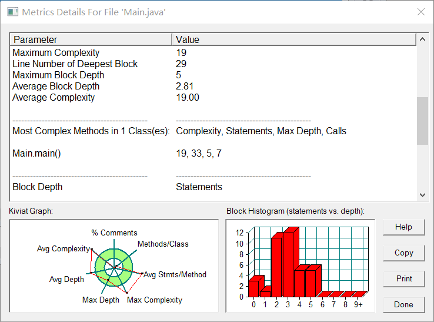
Task: Click the value 2.81
Action: tap(185, 86)
